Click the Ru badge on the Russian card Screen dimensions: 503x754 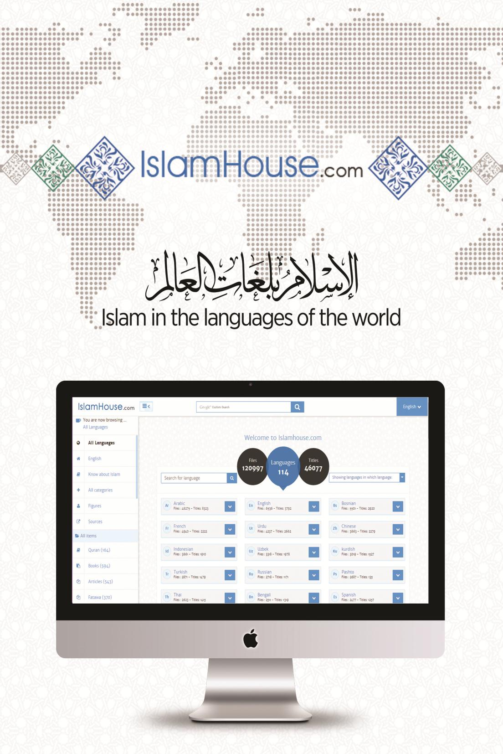(x=251, y=574)
